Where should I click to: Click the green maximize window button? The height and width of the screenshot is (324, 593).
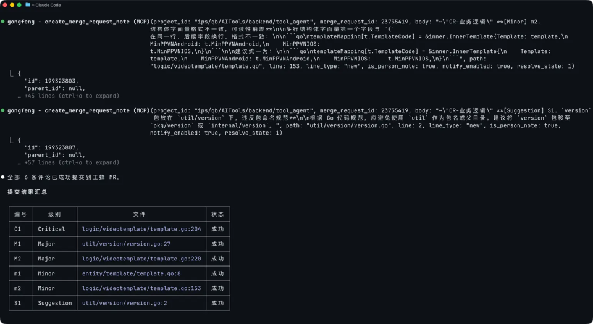tap(19, 5)
